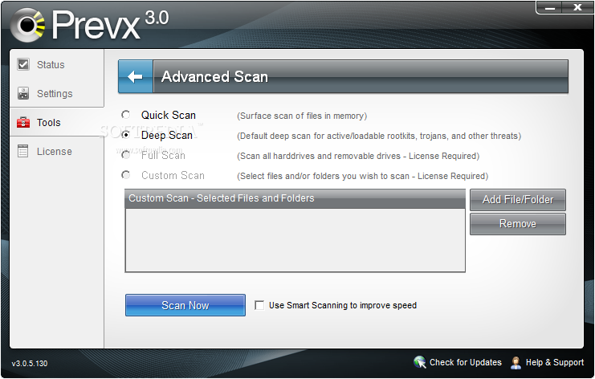
Task: Select the Quick Scan radio button
Action: pyautogui.click(x=125, y=114)
